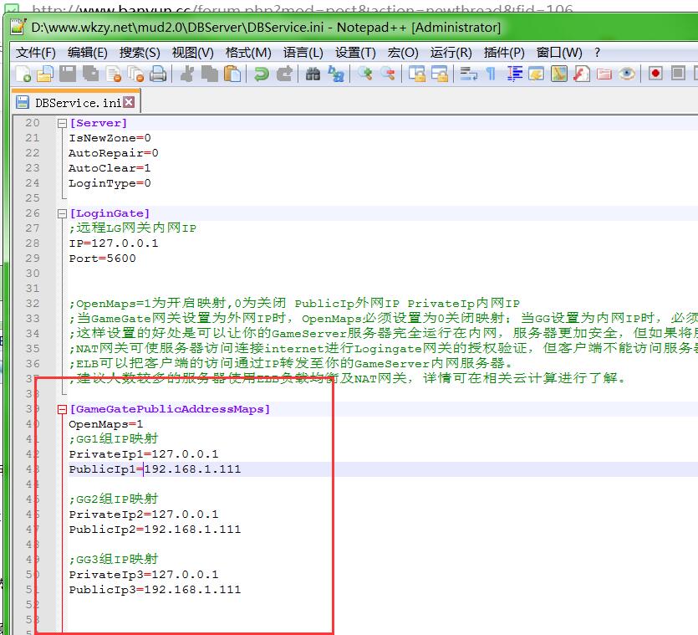Viewport: 698px width, 635px height.
Task: Save the current file via the toolbar
Action: click(x=68, y=74)
